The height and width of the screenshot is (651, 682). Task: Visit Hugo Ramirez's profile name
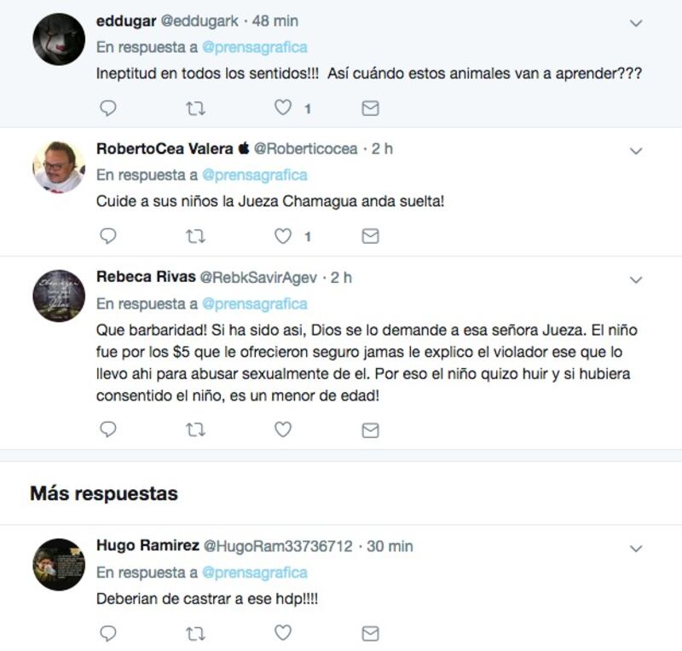tap(147, 545)
